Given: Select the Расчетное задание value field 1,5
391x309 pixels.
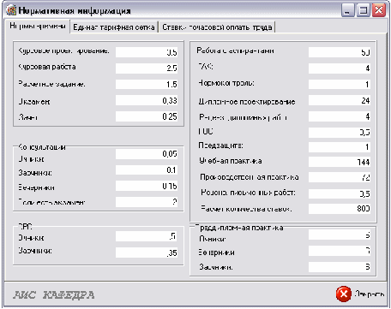Looking at the screenshot, I should pyautogui.click(x=147, y=84).
